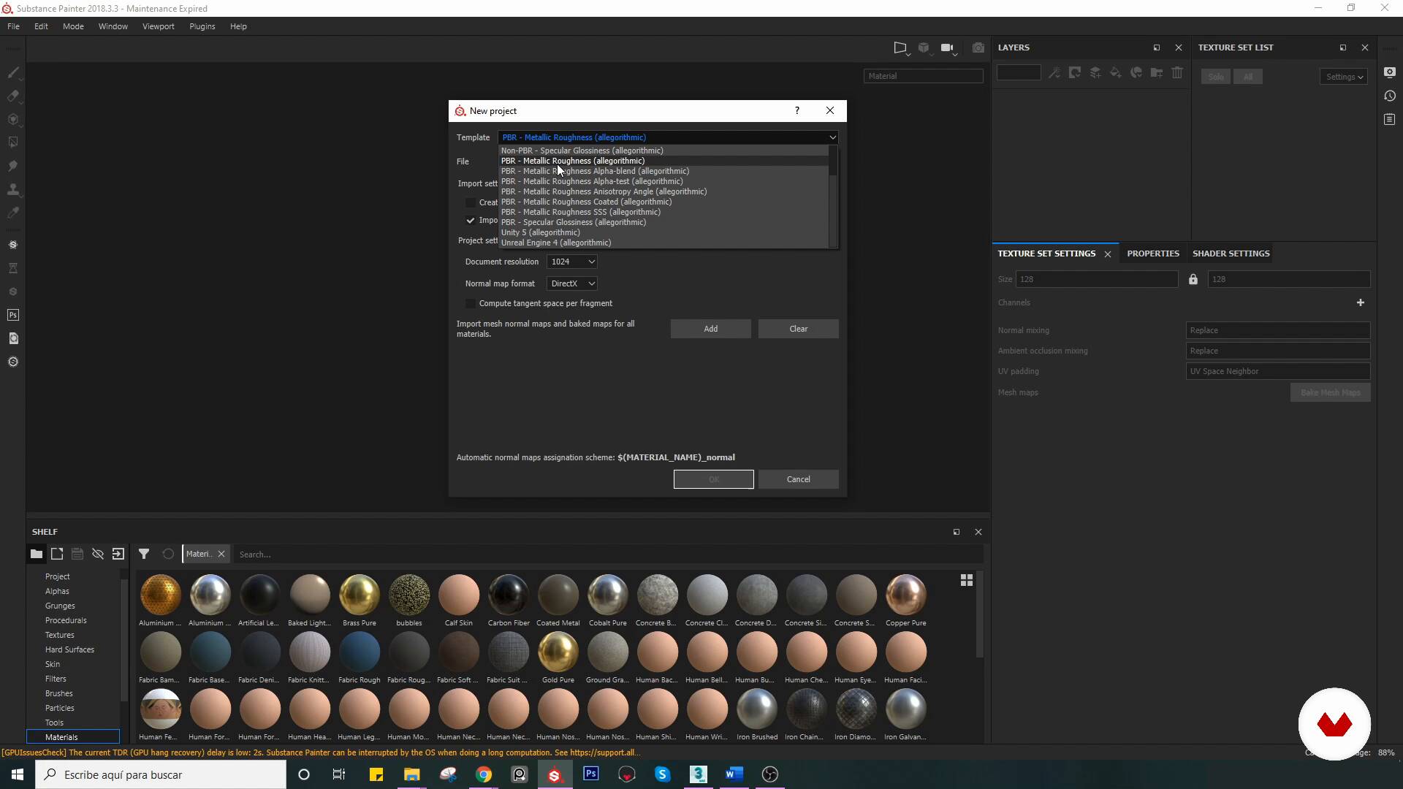Click the screenshot camera icon in viewport toolbar
The image size is (1403, 789).
pos(978,47)
